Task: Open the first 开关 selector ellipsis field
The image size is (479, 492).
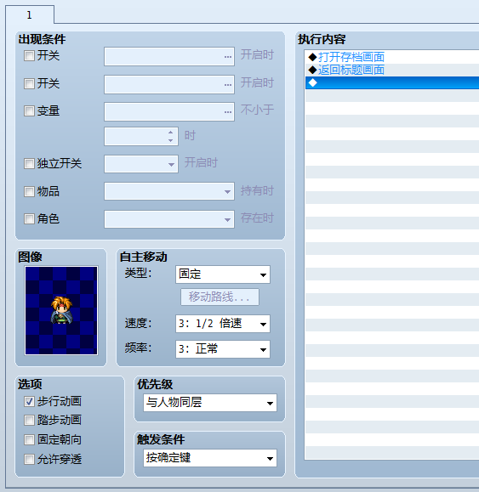Action: (169, 56)
